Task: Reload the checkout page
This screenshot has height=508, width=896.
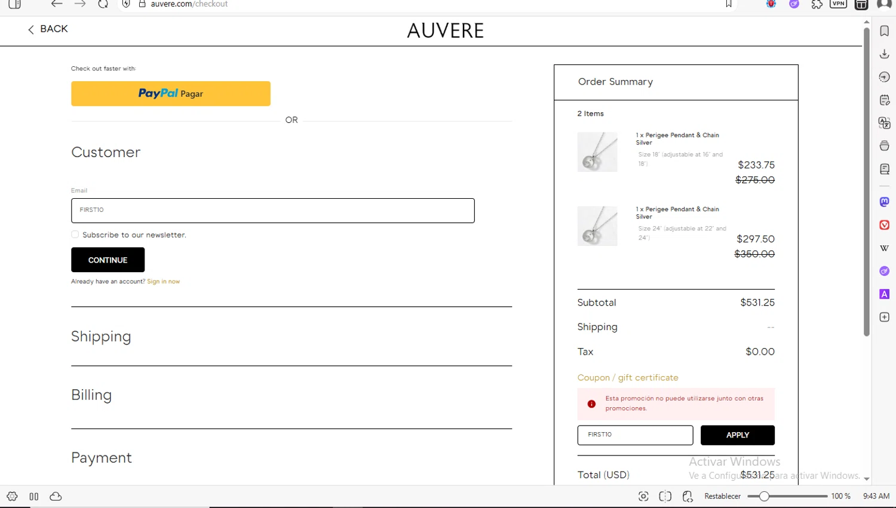Action: click(x=103, y=4)
